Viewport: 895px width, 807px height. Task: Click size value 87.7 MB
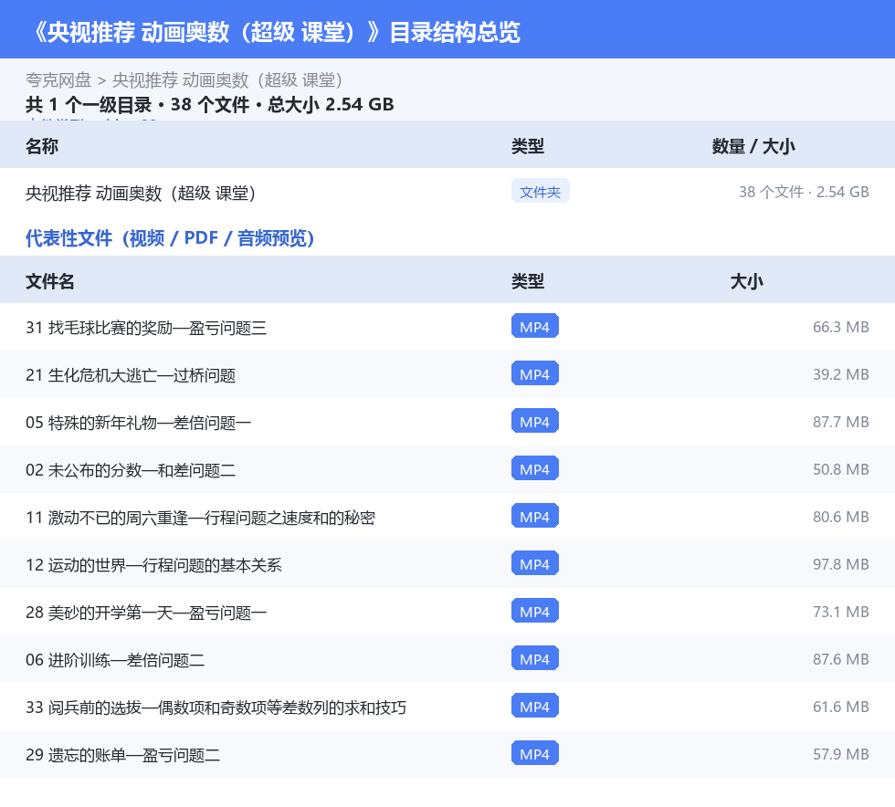pos(841,422)
